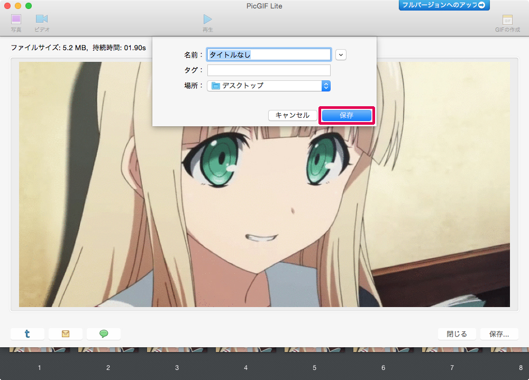Image resolution: width=529 pixels, height=380 pixels.
Task: Click the キャンセル button
Action: click(293, 115)
